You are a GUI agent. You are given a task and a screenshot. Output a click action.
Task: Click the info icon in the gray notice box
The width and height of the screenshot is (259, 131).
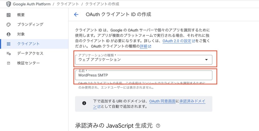tap(84, 103)
